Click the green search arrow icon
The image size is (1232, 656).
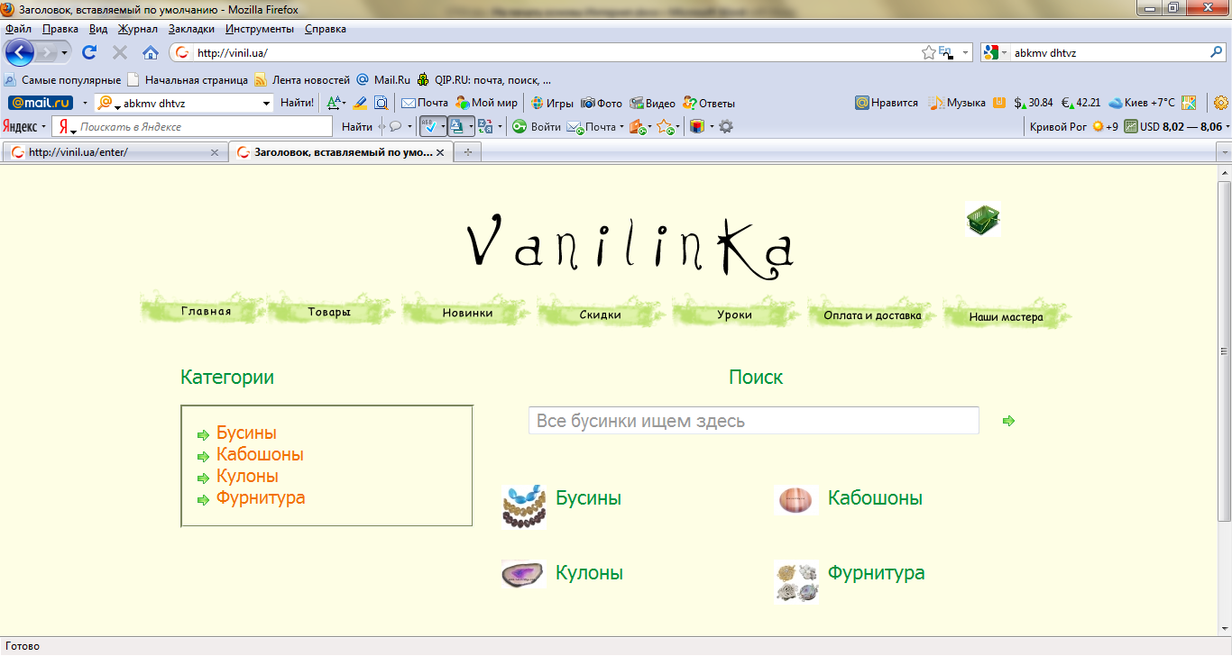(x=1008, y=421)
